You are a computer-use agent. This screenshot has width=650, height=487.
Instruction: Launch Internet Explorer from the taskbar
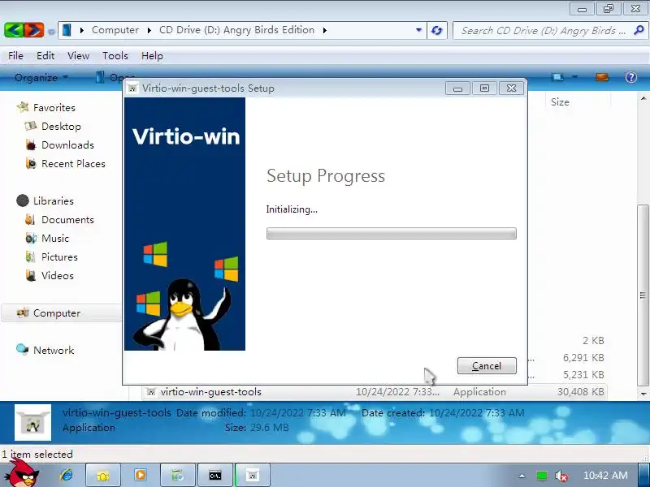pos(67,475)
